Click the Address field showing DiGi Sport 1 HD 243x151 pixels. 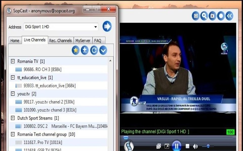(61, 27)
